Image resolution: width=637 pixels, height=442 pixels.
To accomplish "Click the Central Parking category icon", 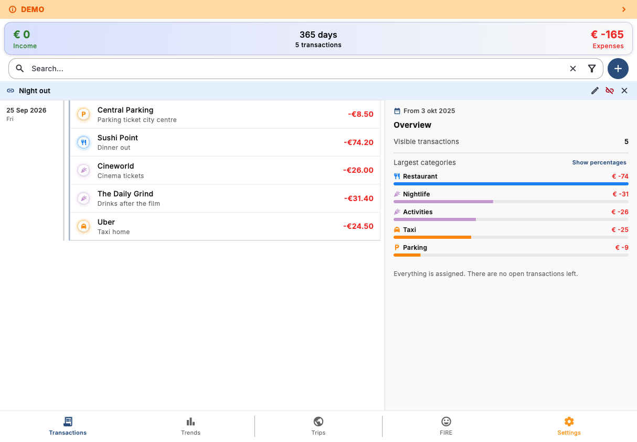I will coord(83,114).
